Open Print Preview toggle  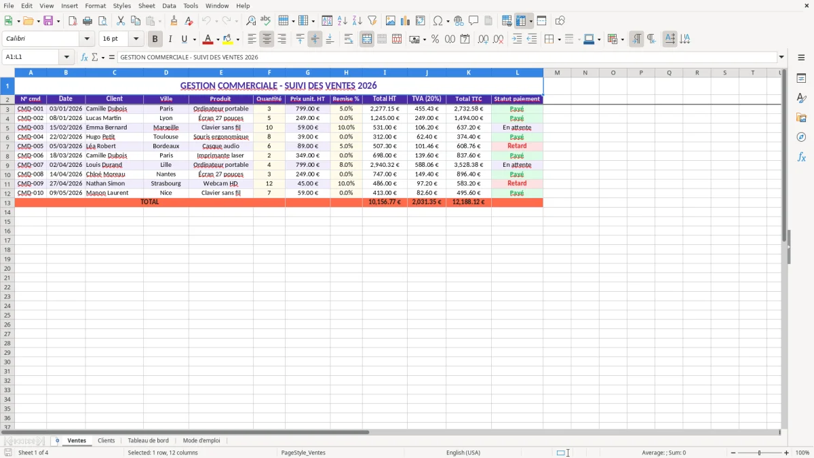pyautogui.click(x=102, y=21)
